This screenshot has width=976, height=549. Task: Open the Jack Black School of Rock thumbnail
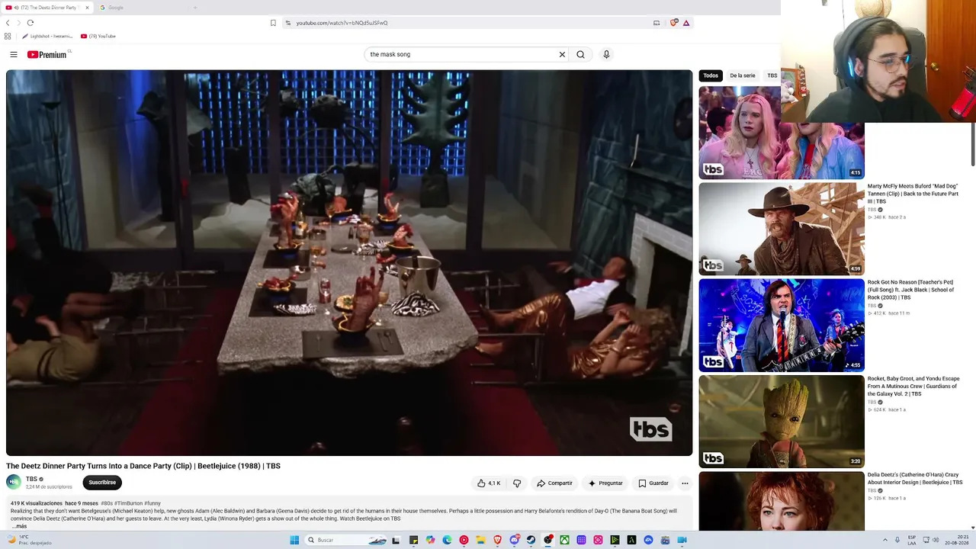pos(782,325)
